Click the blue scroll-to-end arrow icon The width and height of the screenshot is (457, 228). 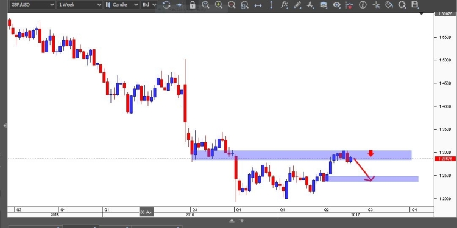(x=179, y=5)
